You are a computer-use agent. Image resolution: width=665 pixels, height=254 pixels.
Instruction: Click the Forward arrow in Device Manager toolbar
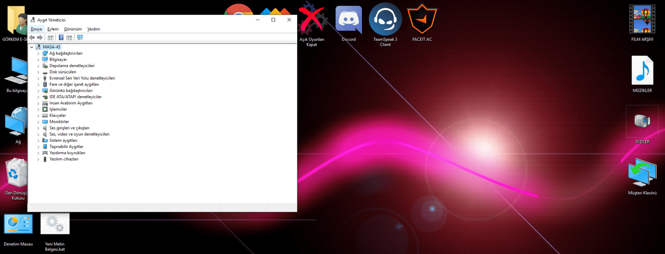coord(40,38)
